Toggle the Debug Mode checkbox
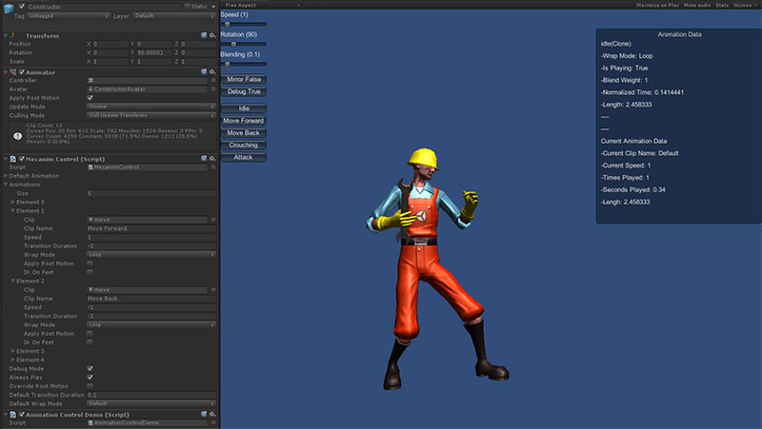Image resolution: width=762 pixels, height=429 pixels. tap(90, 368)
